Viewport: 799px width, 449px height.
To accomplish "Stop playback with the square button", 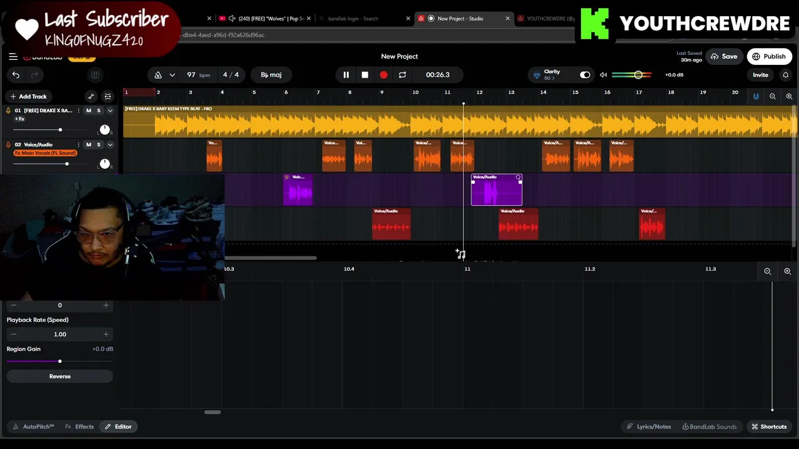I will coord(365,75).
